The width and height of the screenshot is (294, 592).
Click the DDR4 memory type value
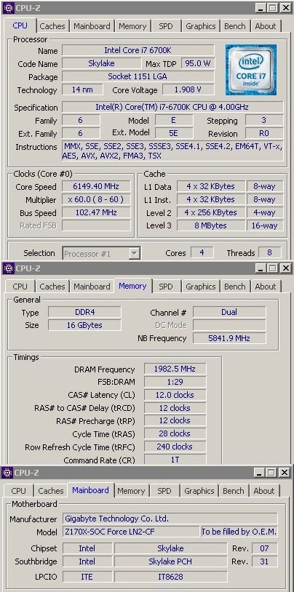pyautogui.click(x=84, y=312)
